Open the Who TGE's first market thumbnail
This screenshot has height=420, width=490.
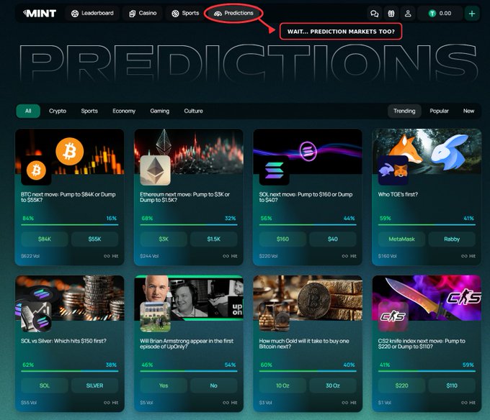pyautogui.click(x=427, y=152)
